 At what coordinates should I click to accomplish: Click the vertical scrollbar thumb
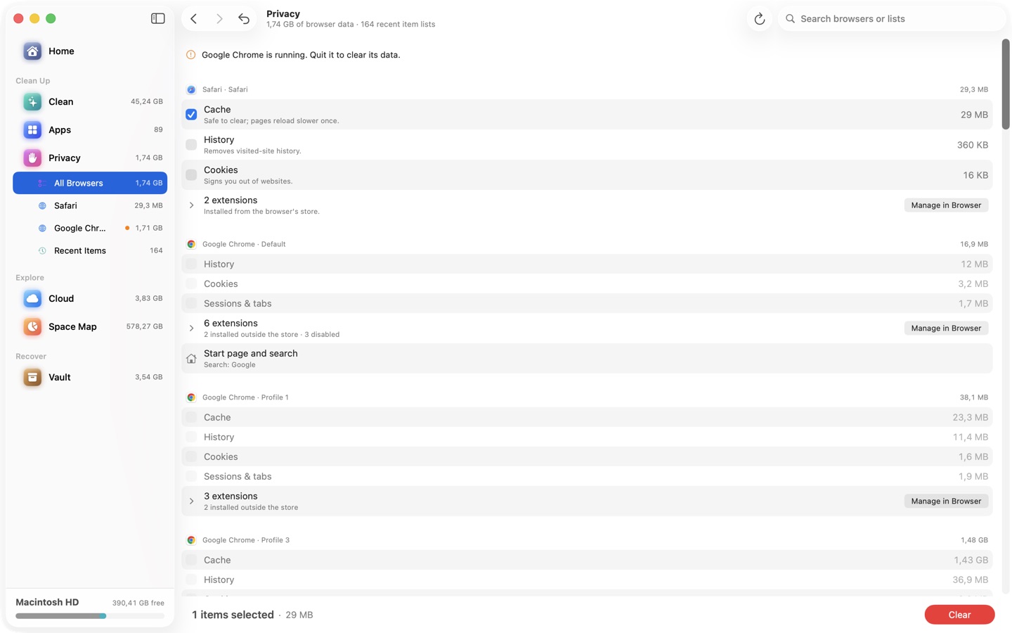(x=1006, y=84)
